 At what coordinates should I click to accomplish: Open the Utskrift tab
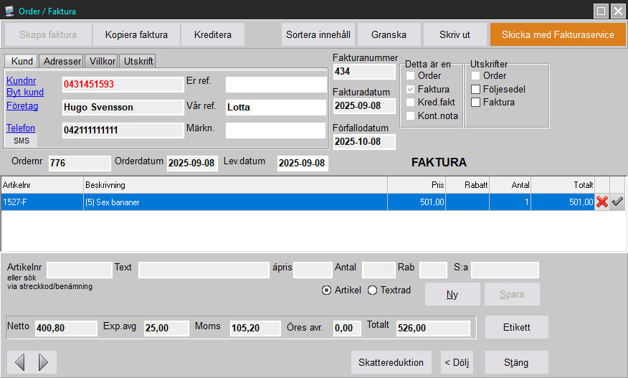[x=138, y=62]
